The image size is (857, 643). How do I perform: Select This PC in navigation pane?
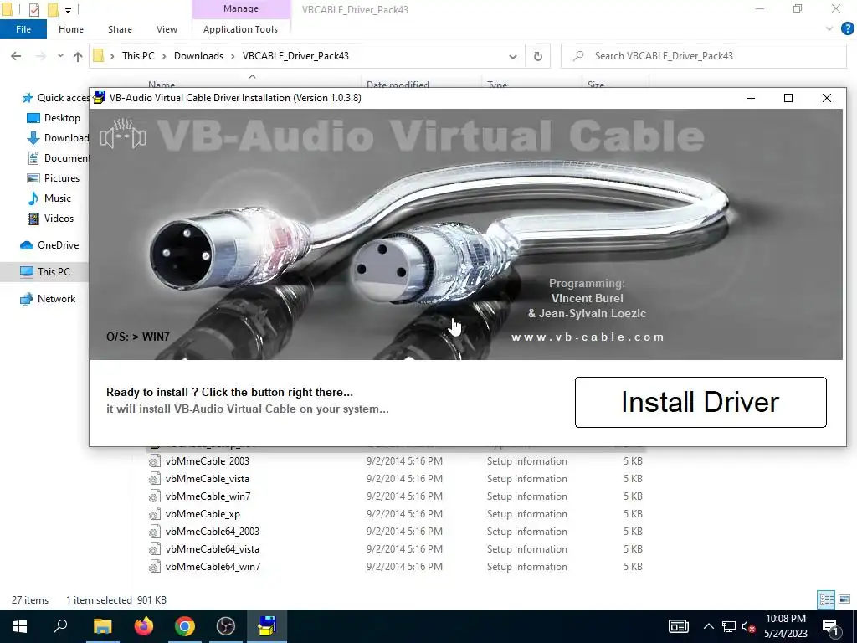pos(45,272)
